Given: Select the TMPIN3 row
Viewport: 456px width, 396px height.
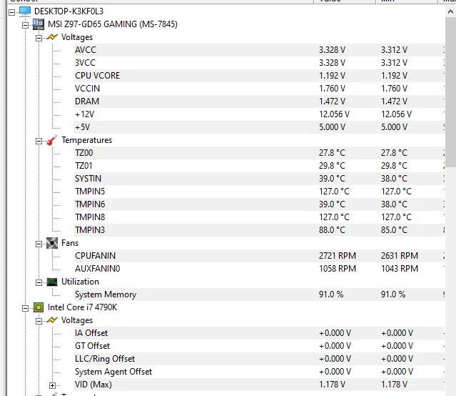Looking at the screenshot, I should coord(259,230).
